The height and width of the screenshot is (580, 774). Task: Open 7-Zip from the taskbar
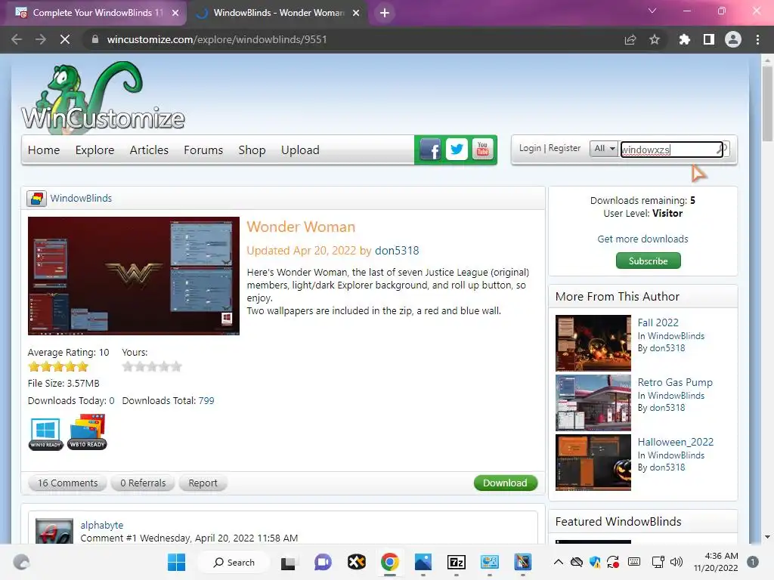coord(456,562)
